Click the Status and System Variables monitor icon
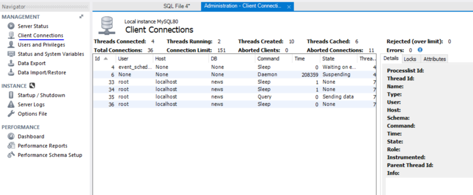The width and height of the screenshot is (473, 195). point(11,54)
